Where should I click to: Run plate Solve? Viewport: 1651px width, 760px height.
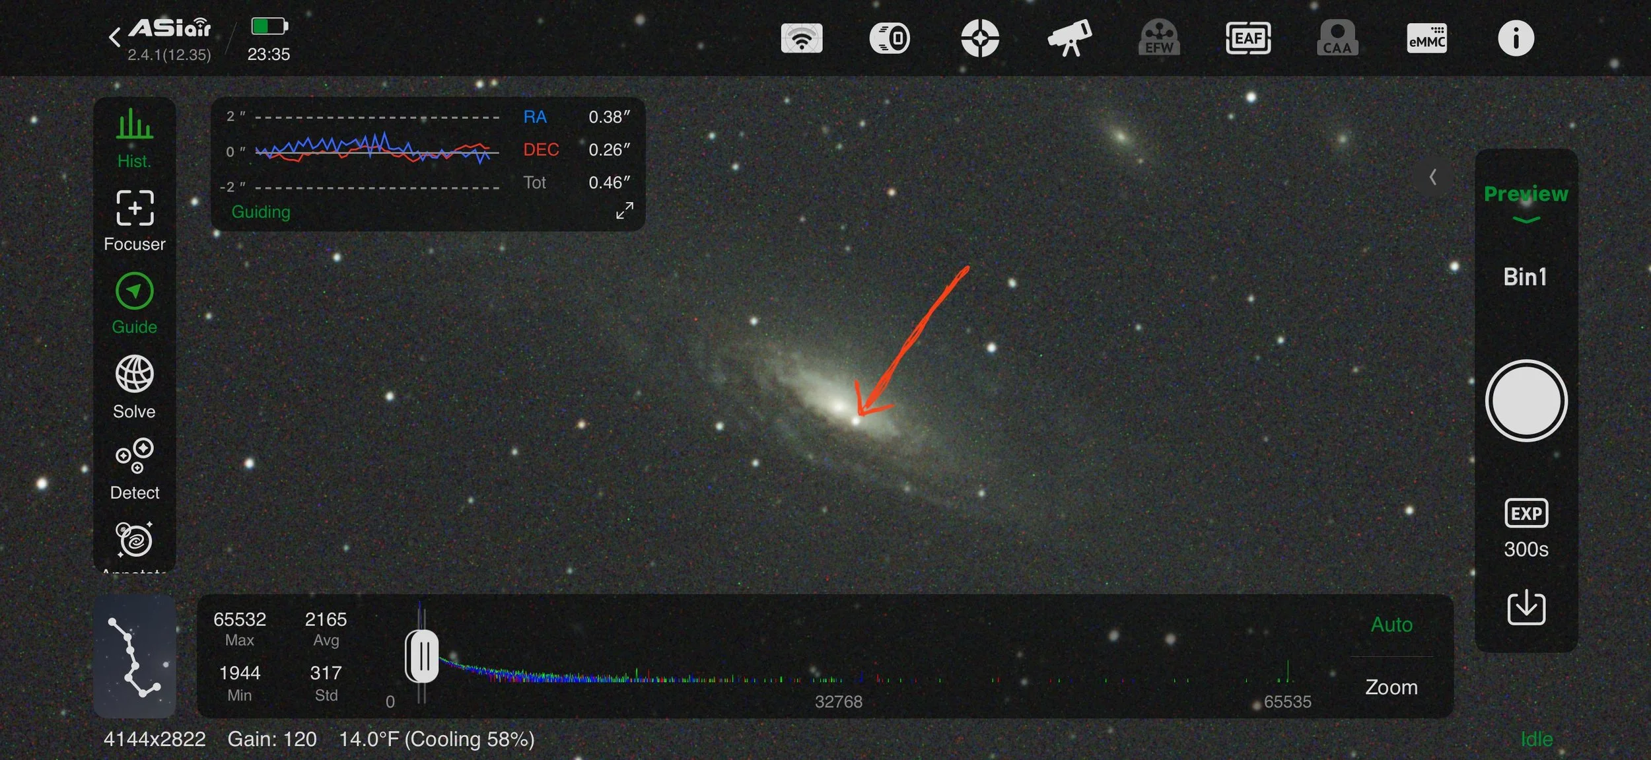(x=134, y=387)
